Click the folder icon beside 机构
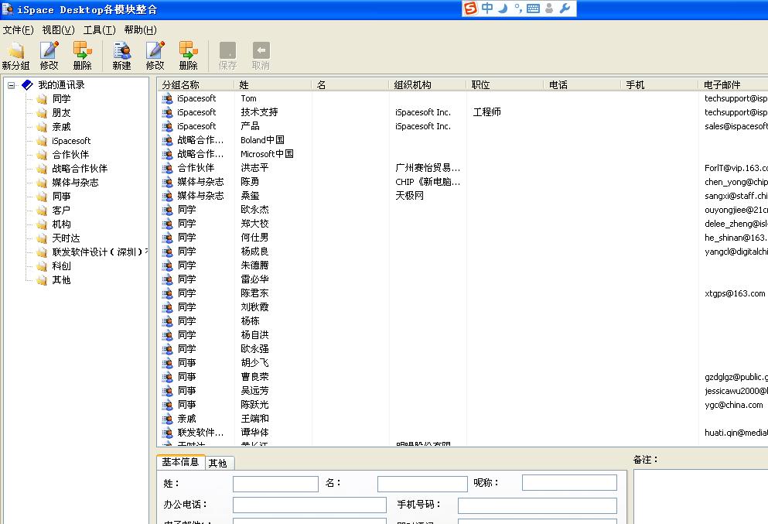 click(x=42, y=224)
